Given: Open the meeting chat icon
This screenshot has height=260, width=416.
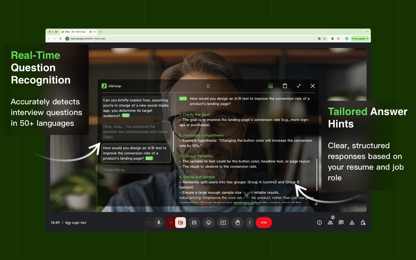Looking at the screenshot, I should (x=341, y=223).
